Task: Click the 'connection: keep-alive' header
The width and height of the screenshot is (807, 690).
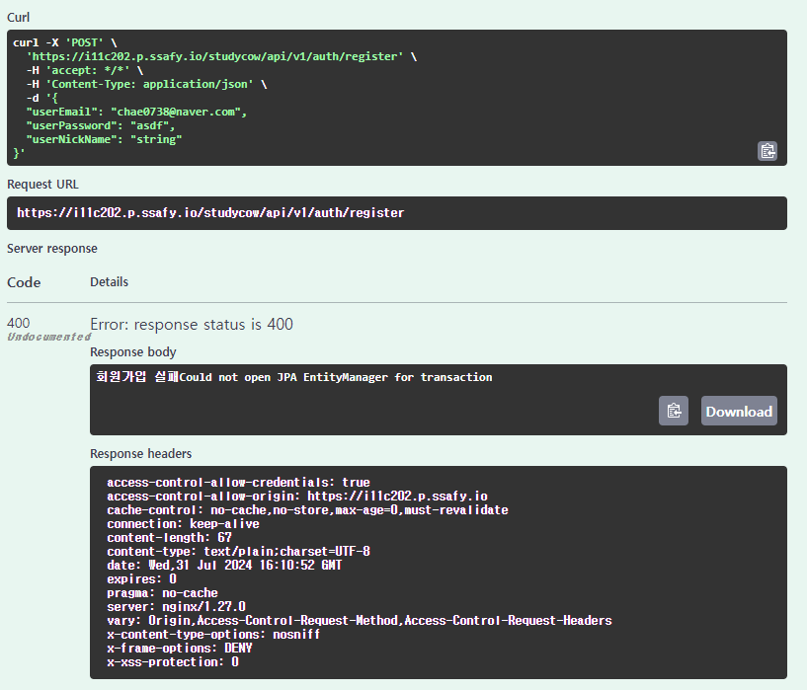Action: click(183, 524)
